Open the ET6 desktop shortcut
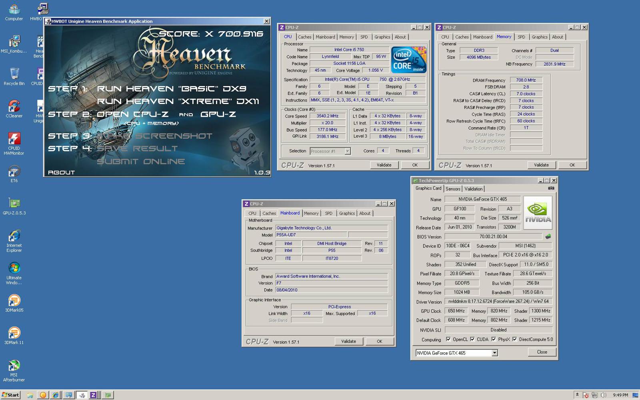Image resolution: width=640 pixels, height=400 pixels. click(x=14, y=174)
